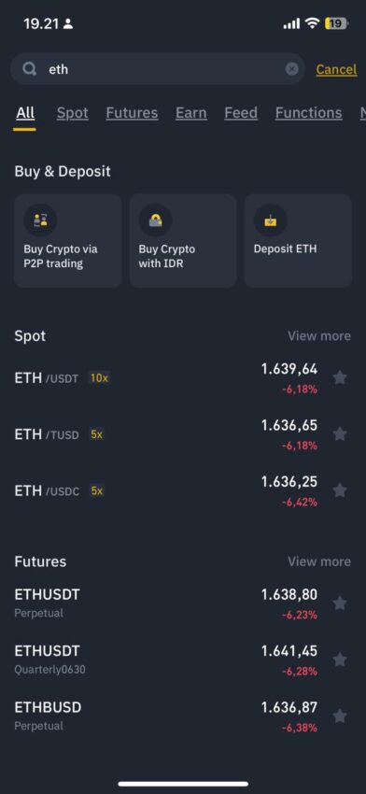Focus the search input containing eth

click(158, 69)
